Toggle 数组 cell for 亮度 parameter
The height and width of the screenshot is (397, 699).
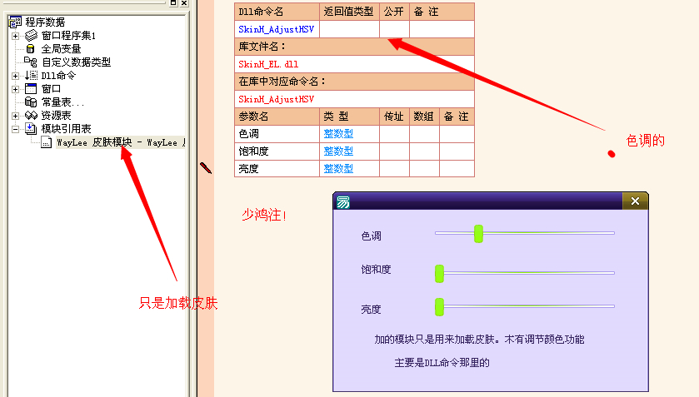click(x=424, y=168)
